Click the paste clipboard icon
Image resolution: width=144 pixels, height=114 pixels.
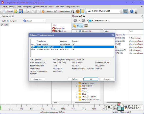coord(37,11)
